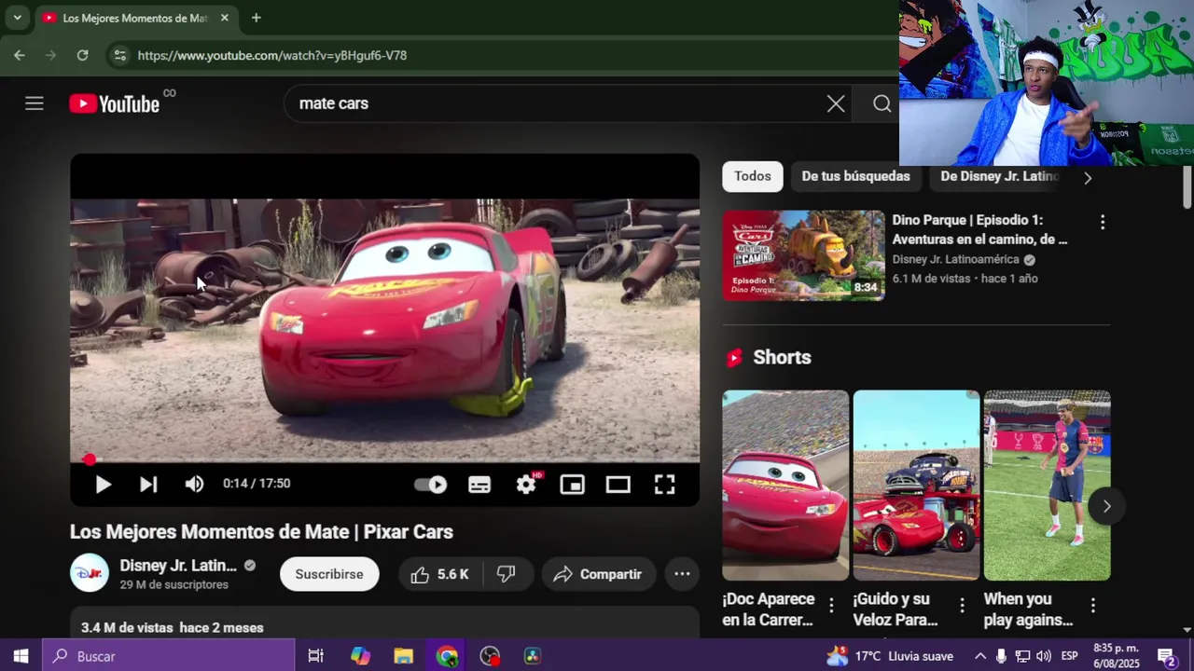
Task: Open options for ¡Guido y su Veloz short
Action: coord(962,606)
